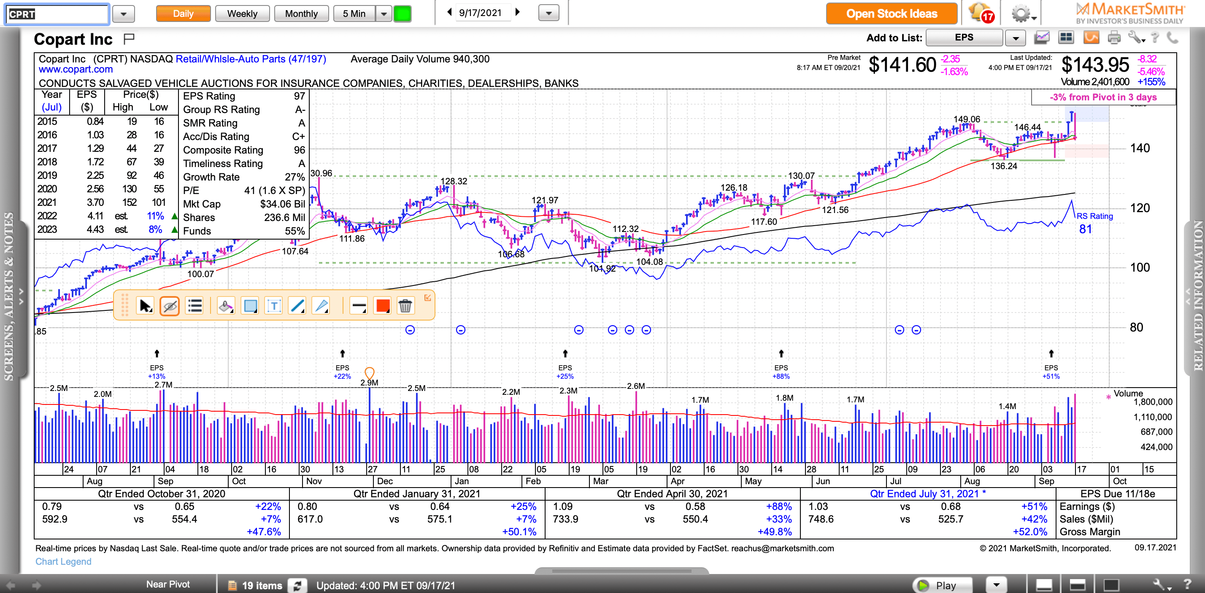Screen dimensions: 1205x593
Task: Expand the Add to List dropdown arrow
Action: pos(1015,38)
